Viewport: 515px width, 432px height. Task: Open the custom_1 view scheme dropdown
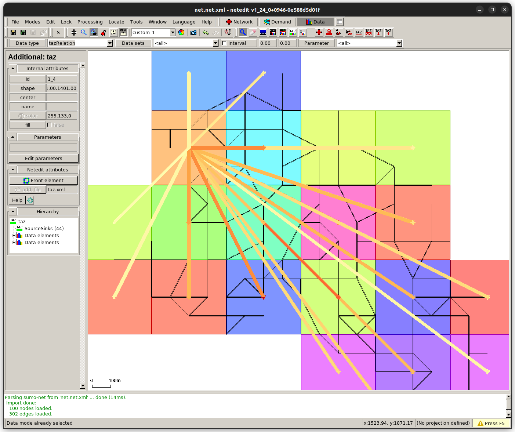point(172,32)
